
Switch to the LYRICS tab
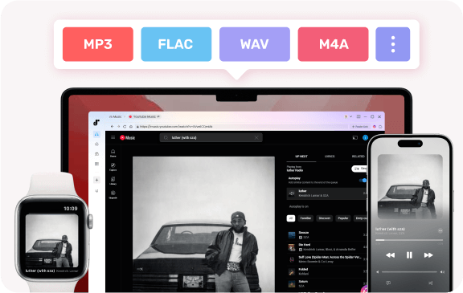[330, 157]
